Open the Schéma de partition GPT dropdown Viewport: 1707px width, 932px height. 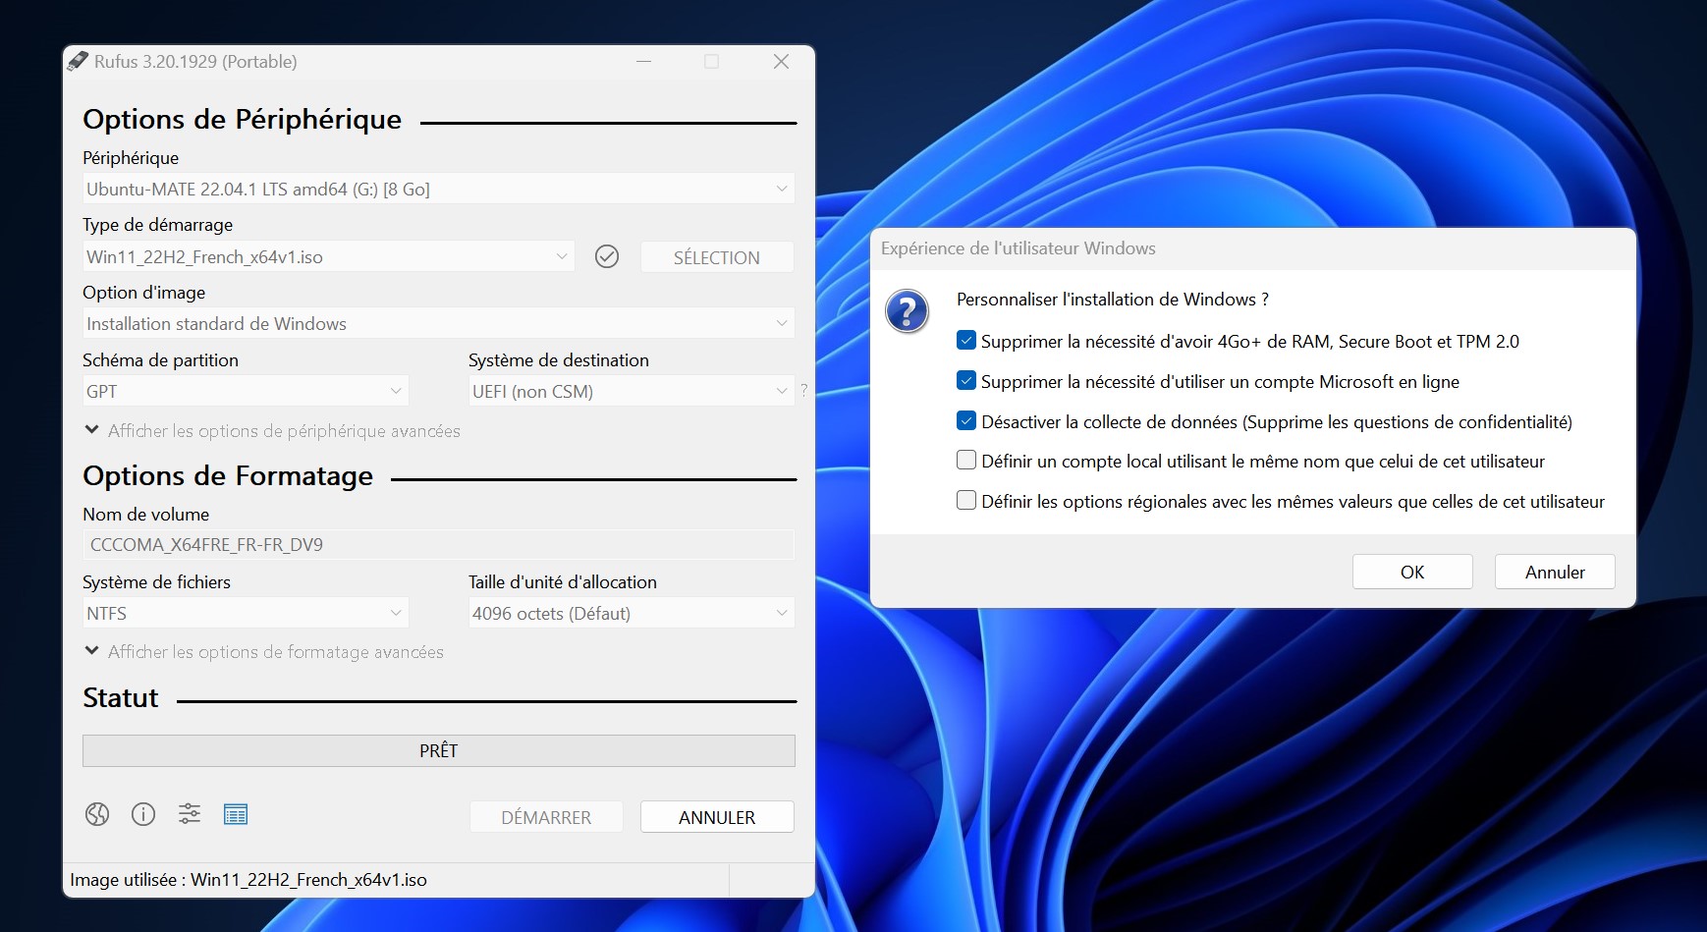click(246, 391)
